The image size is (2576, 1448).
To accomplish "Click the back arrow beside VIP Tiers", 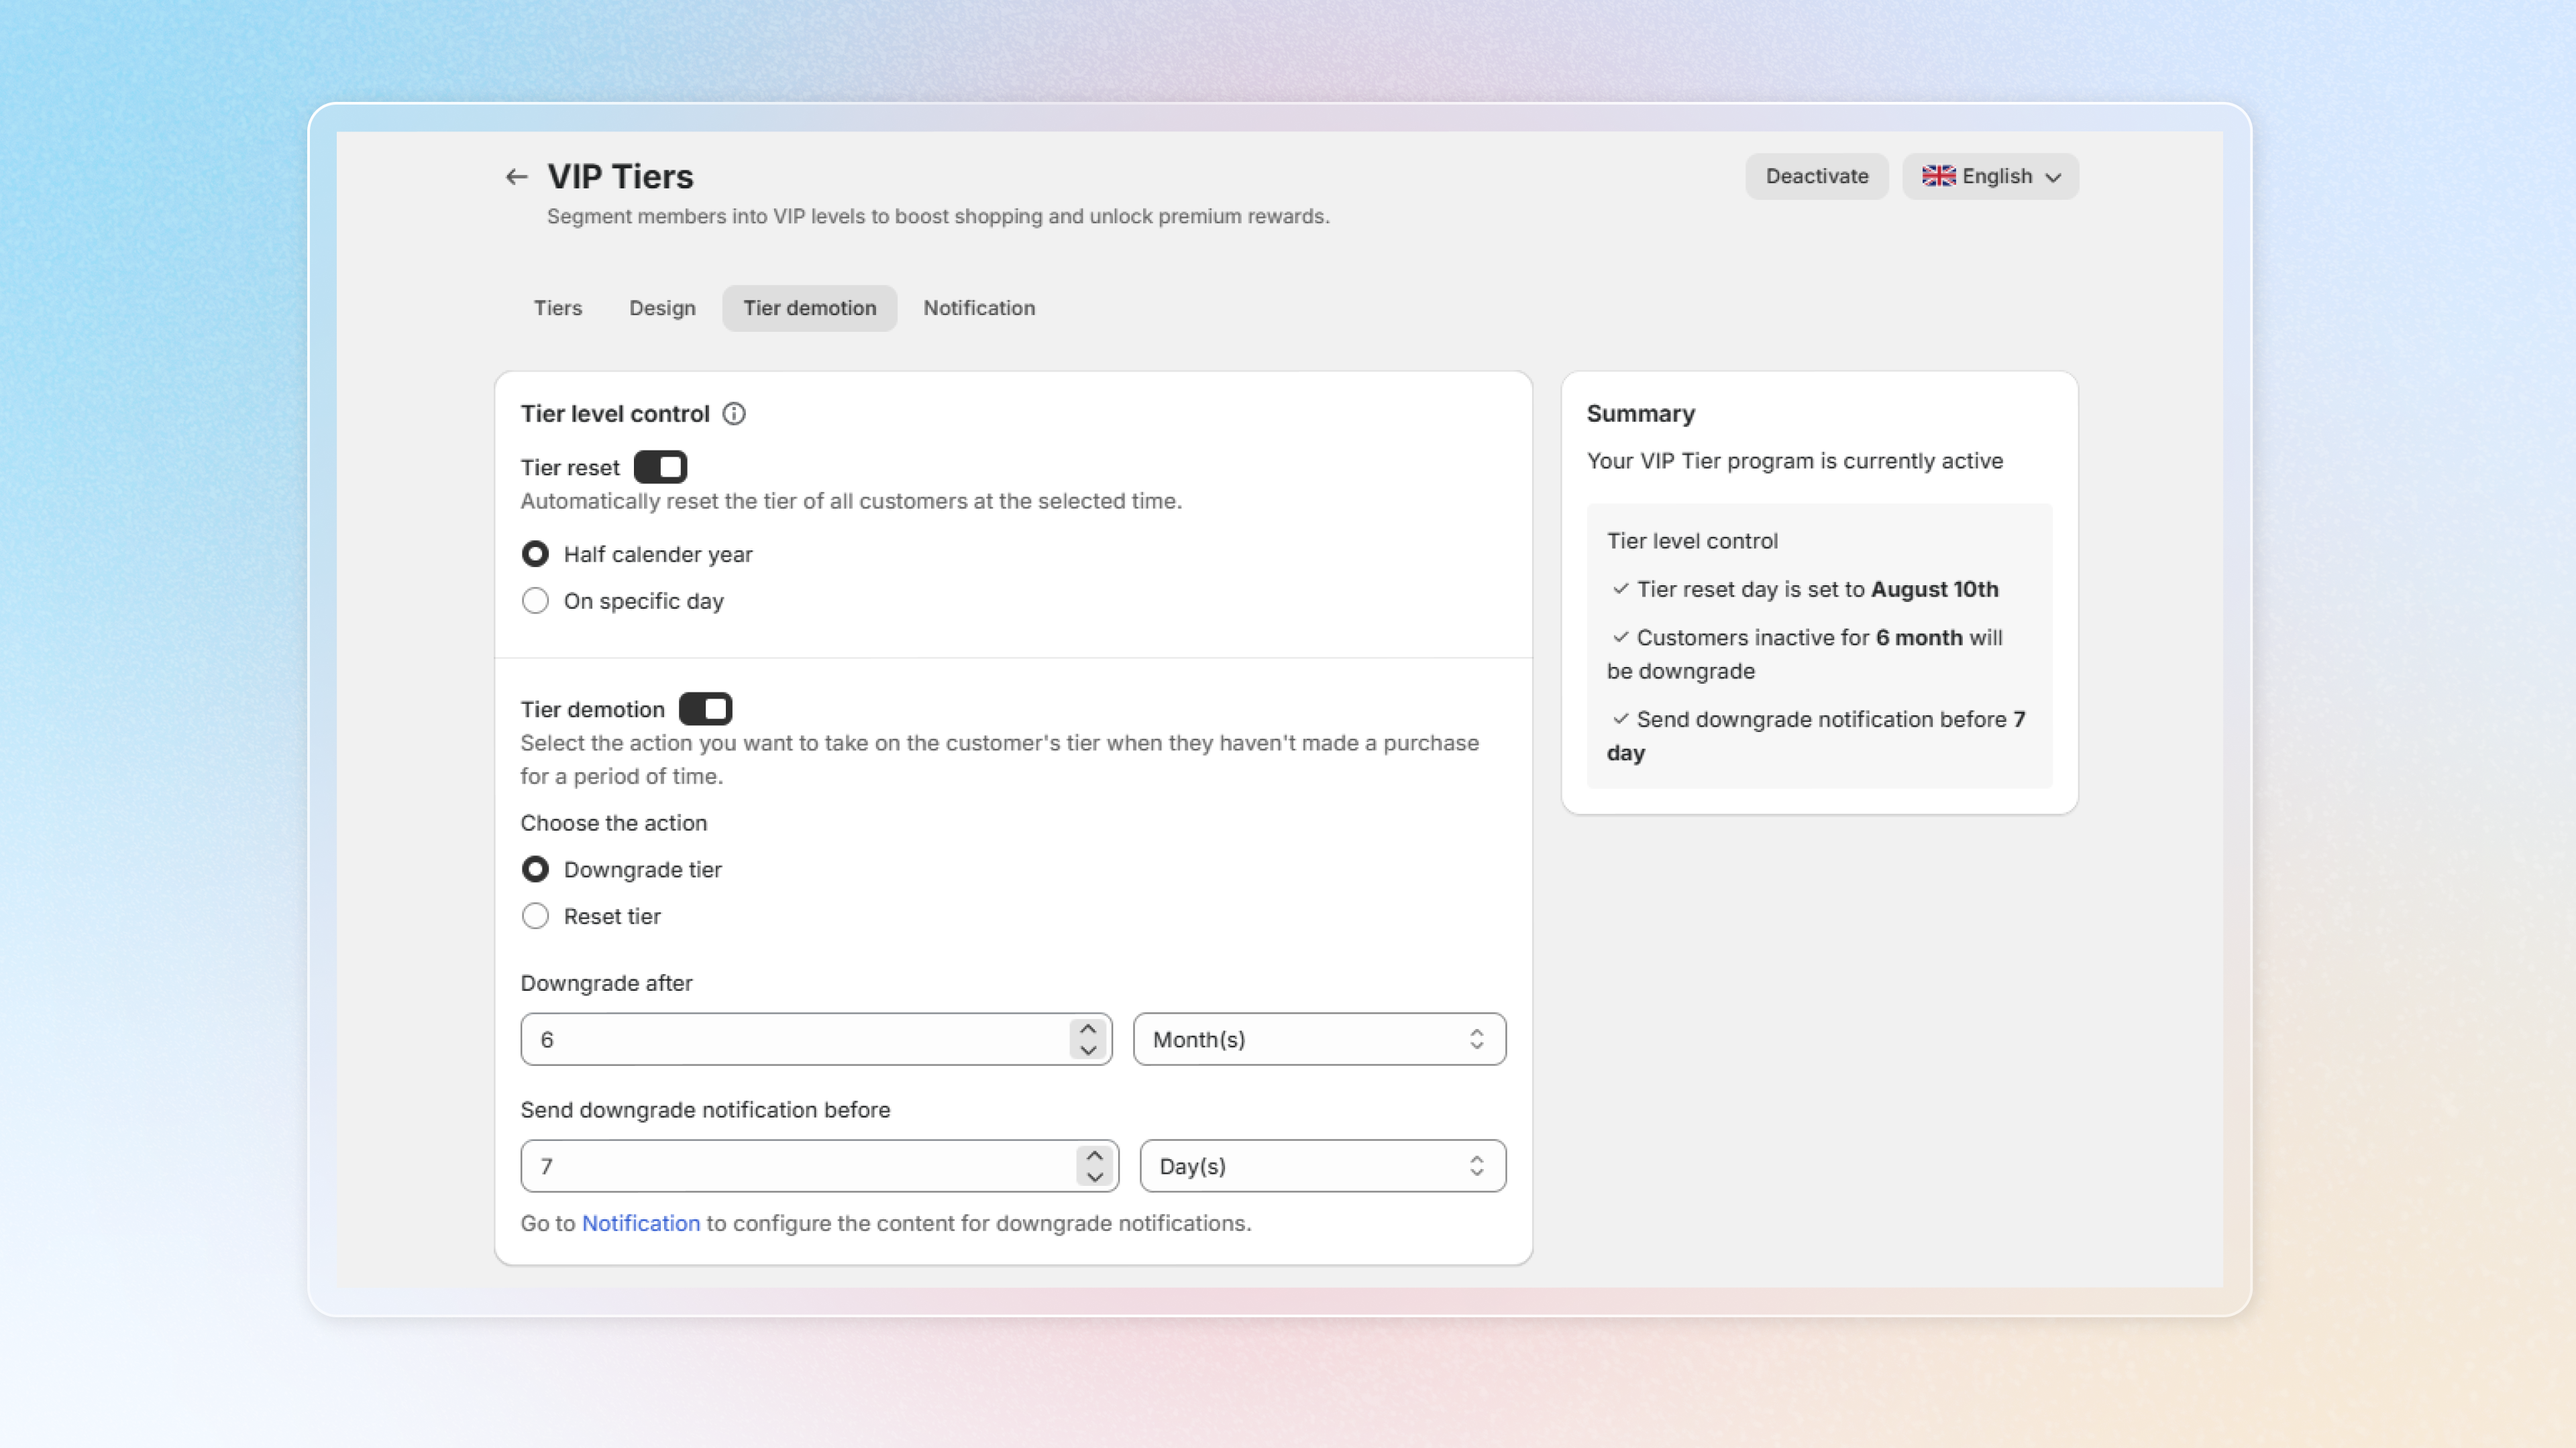I will coord(516,177).
